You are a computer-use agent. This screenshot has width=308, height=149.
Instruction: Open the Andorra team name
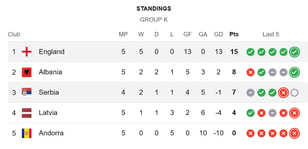[x=51, y=133]
